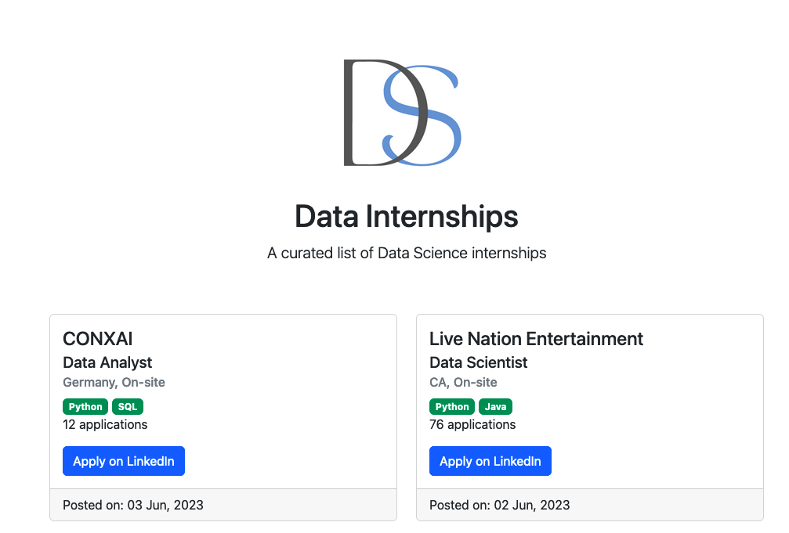Apply on LinkedIn for CONXAI

point(123,461)
